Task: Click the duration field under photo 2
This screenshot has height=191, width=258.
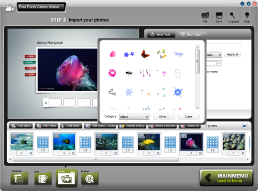Action: coord(64,153)
